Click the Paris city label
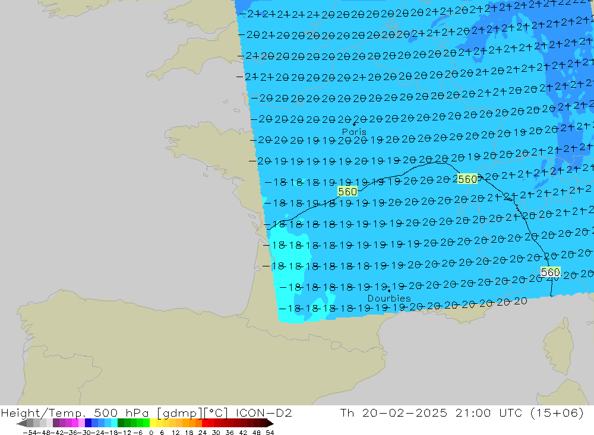The width and height of the screenshot is (594, 435). 354,132
